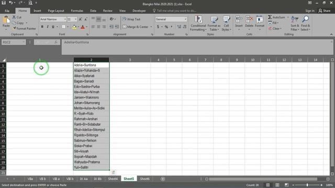
Task: Increase indent in Alignment group
Action: [x=117, y=27]
